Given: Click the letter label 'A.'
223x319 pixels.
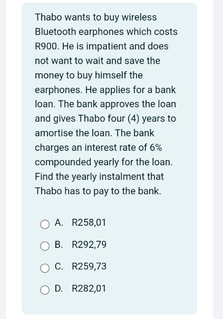Looking at the screenshot, I should coord(59,223).
